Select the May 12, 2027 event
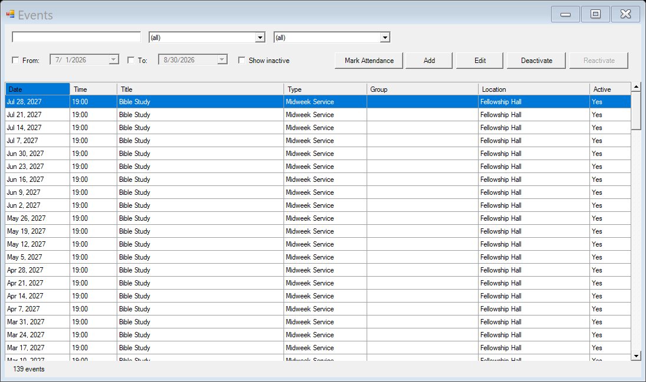 318,244
